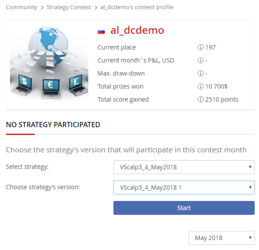The width and height of the screenshot is (259, 250).
Task: Click the globe and laptops profile picture
Action: click(x=49, y=62)
